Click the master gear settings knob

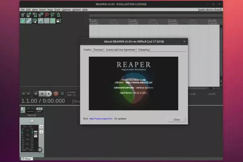40,150
